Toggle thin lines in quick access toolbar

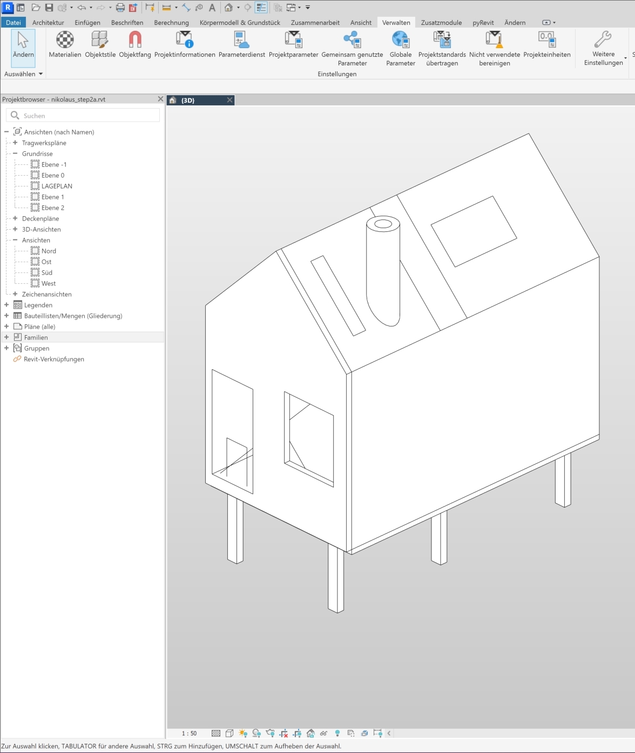tap(261, 8)
